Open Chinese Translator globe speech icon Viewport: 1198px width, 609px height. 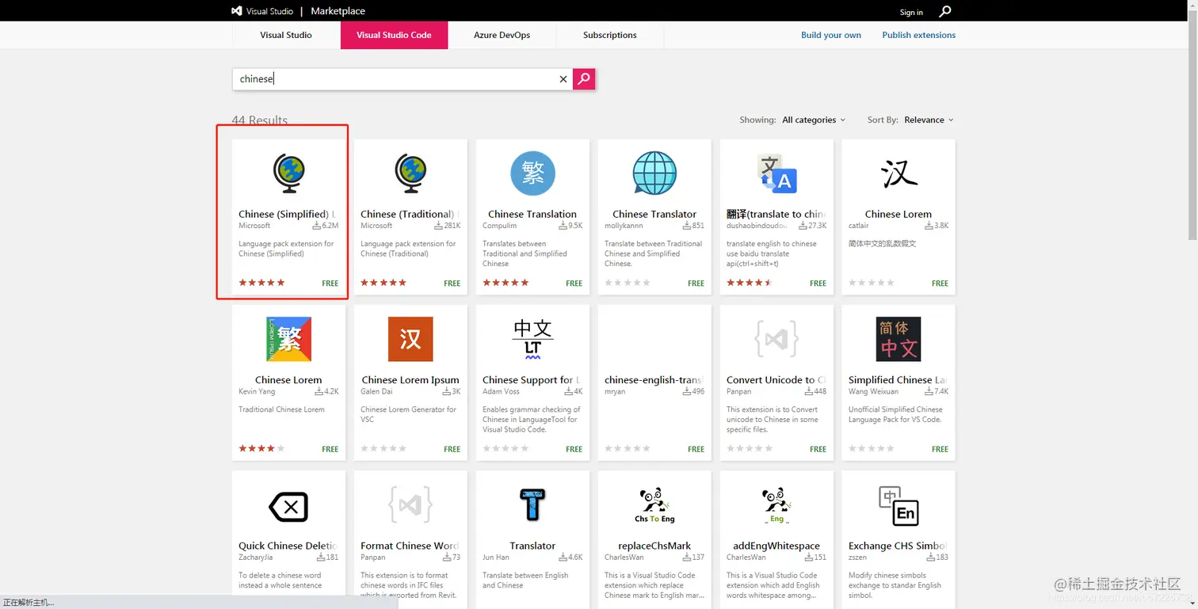(x=654, y=173)
